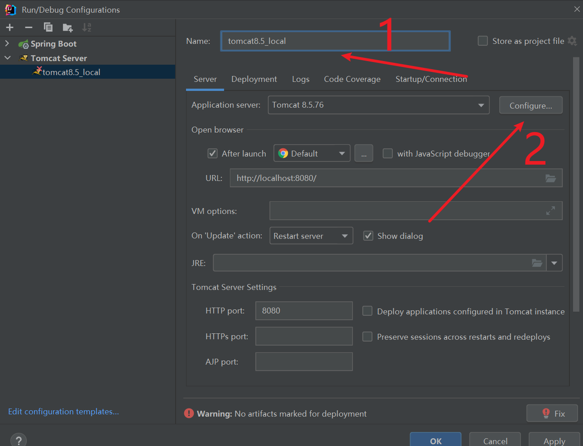583x446 pixels.
Task: Click the Copy Configuration icon
Action: coord(48,28)
